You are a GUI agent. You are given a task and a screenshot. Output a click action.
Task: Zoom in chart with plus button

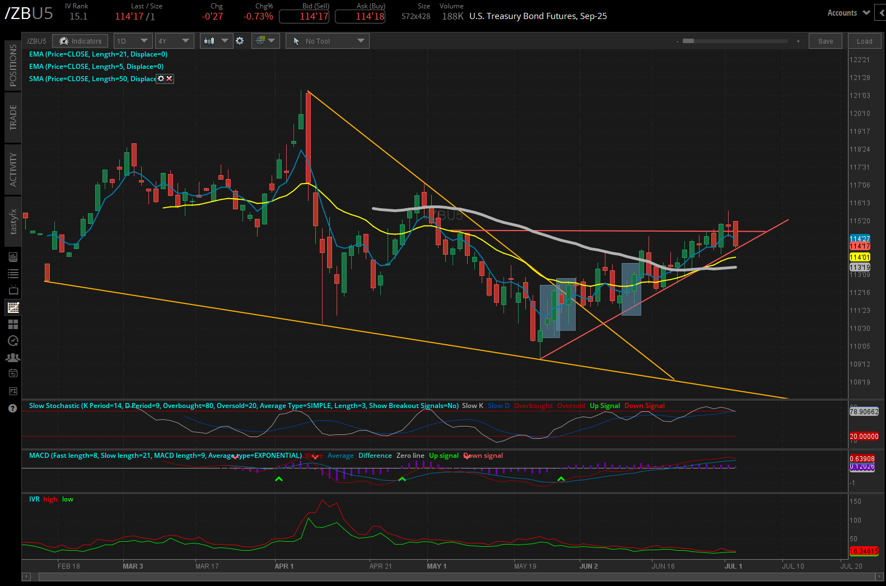tap(798, 41)
